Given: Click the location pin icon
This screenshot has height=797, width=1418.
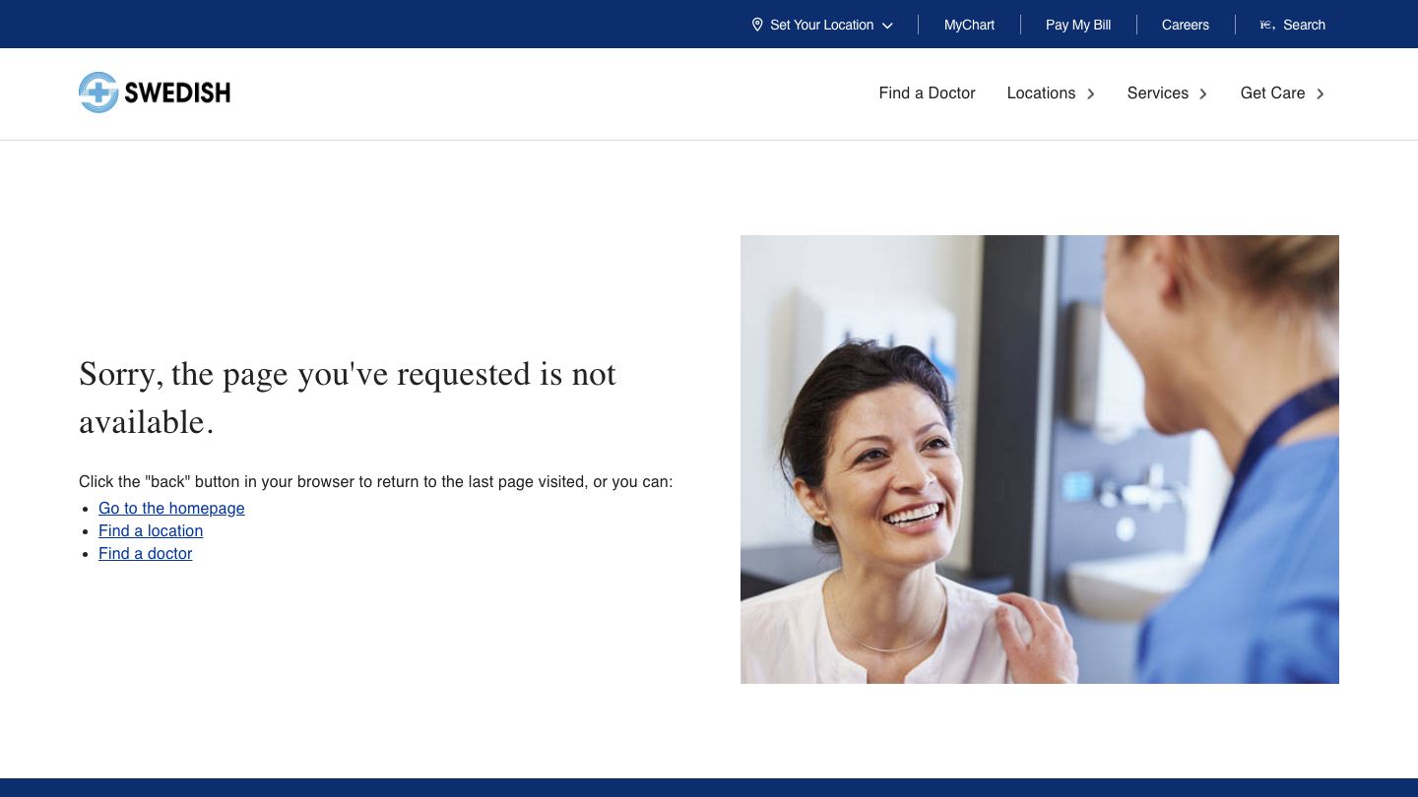Looking at the screenshot, I should (757, 25).
